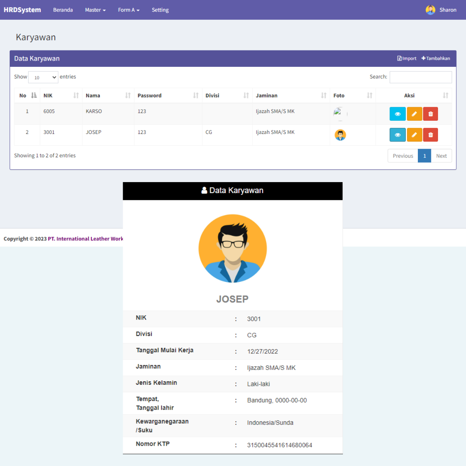
Task: Sort table by Password column
Action: pos(168,96)
